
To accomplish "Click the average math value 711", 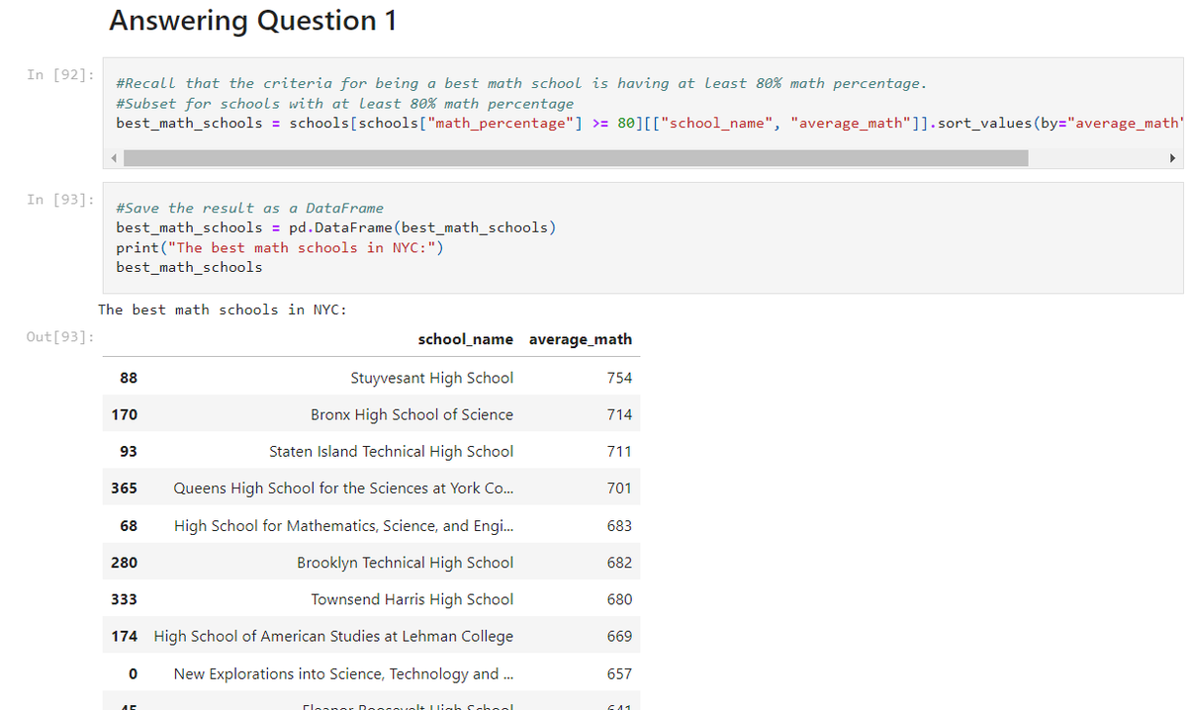I will (619, 451).
